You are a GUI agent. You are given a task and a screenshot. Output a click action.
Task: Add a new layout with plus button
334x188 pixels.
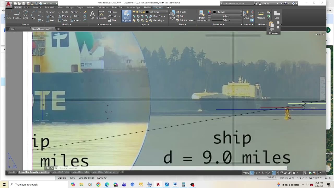122,172
